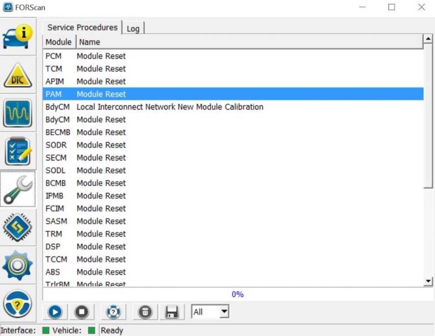The image size is (435, 336).
Task: Sort by the Module column header
Action: pyautogui.click(x=59, y=42)
